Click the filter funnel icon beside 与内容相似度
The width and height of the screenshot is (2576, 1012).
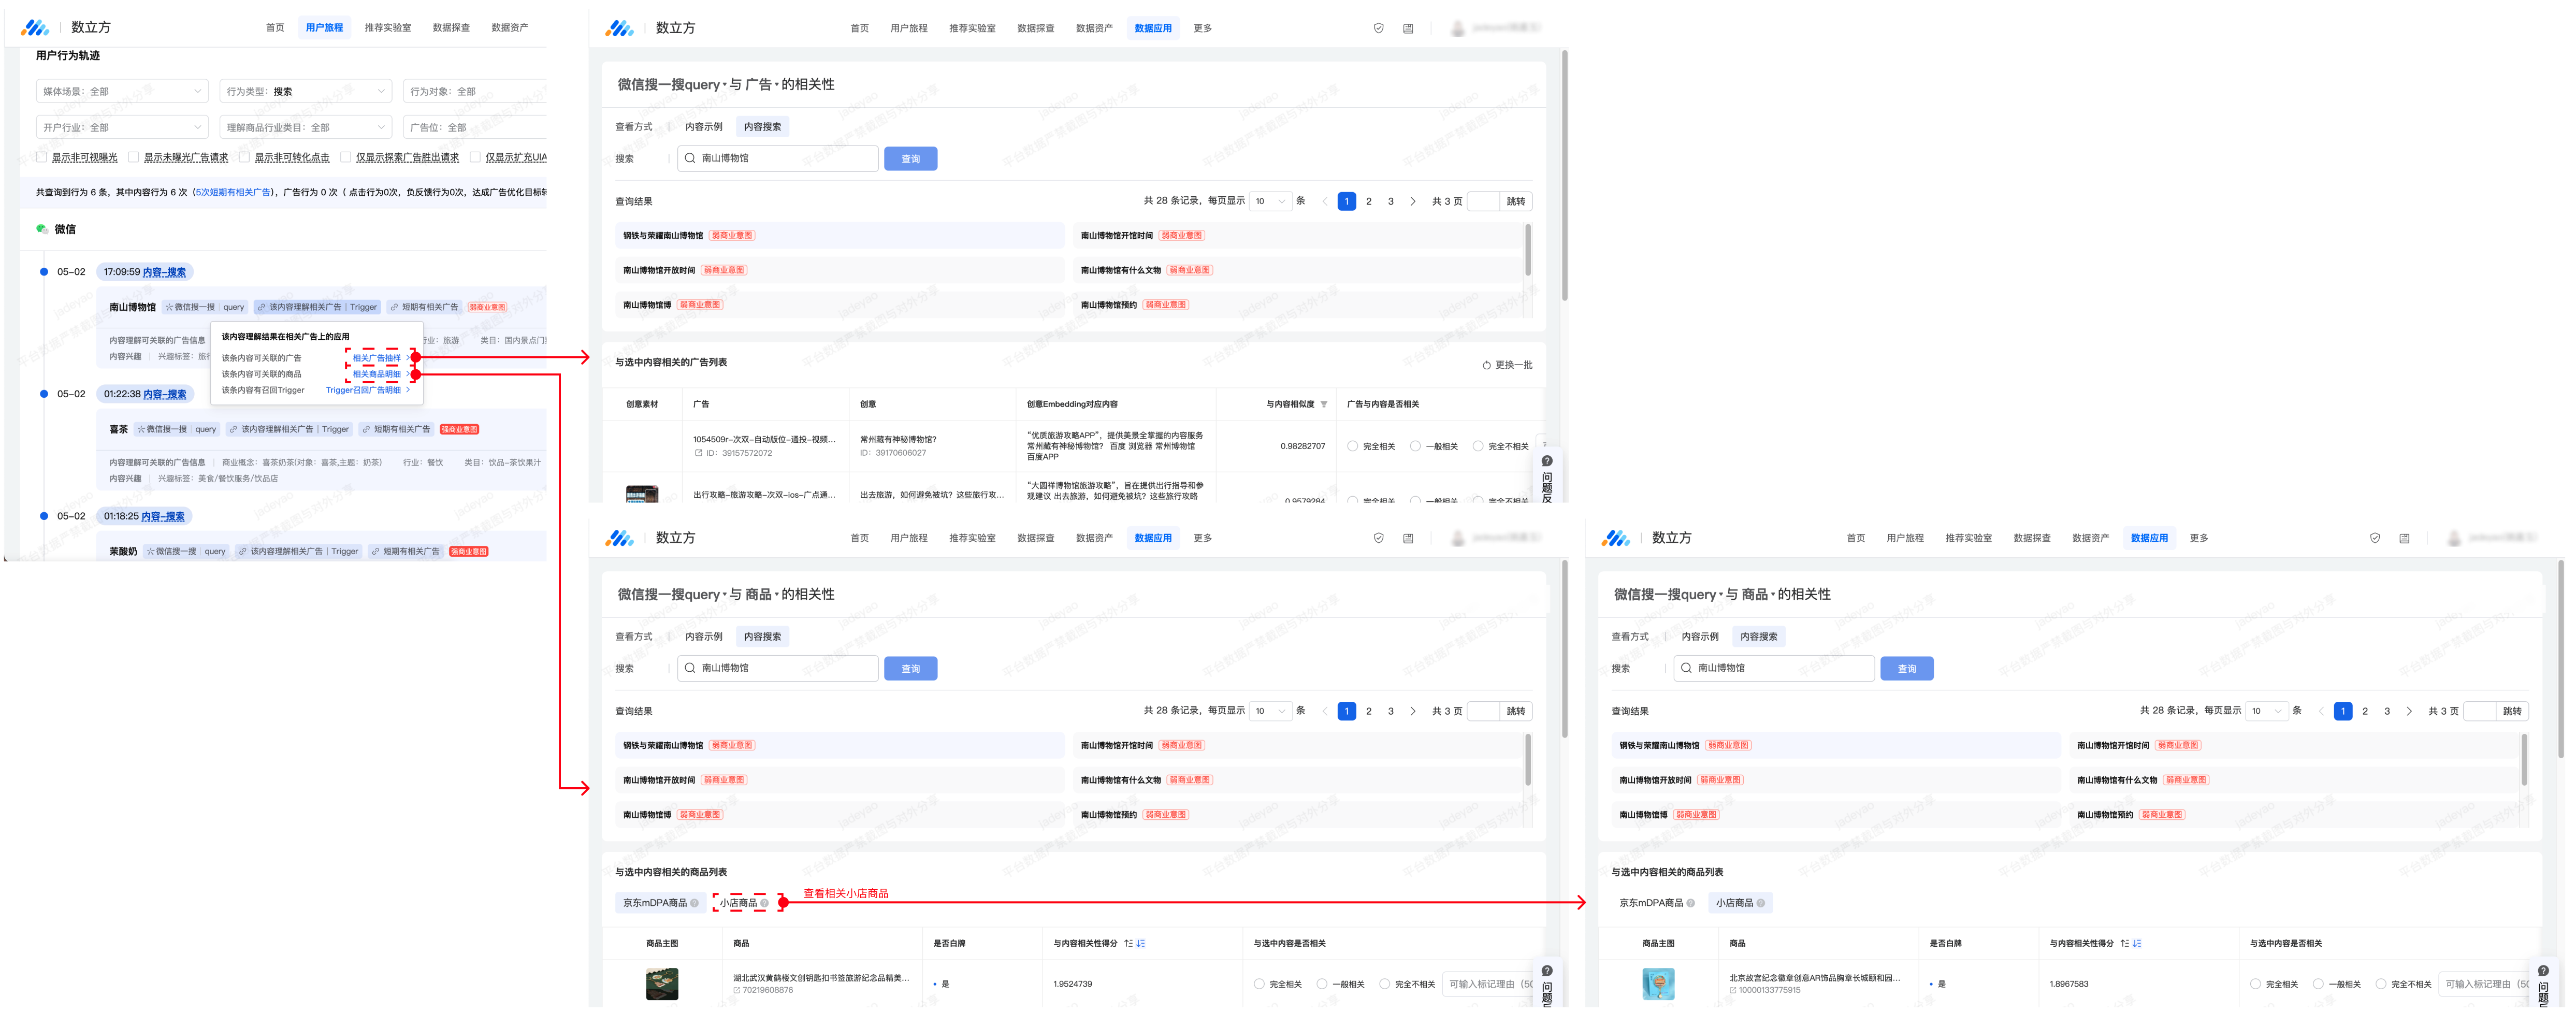coord(1324,404)
